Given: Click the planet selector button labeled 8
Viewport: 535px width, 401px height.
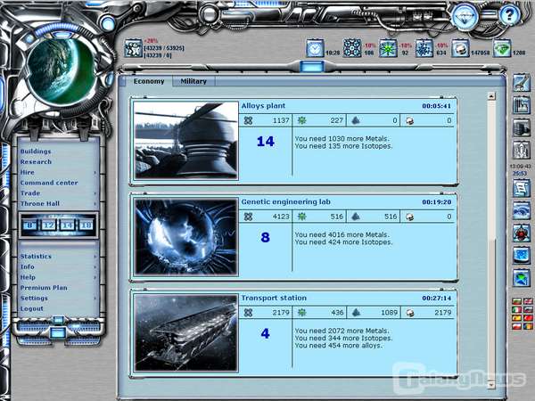Looking at the screenshot, I should (x=30, y=225).
